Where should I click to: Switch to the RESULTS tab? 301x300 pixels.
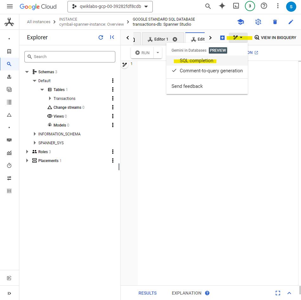(147, 293)
